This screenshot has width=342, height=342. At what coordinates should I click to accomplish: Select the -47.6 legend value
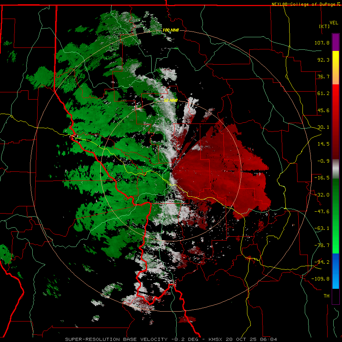[x=322, y=212]
